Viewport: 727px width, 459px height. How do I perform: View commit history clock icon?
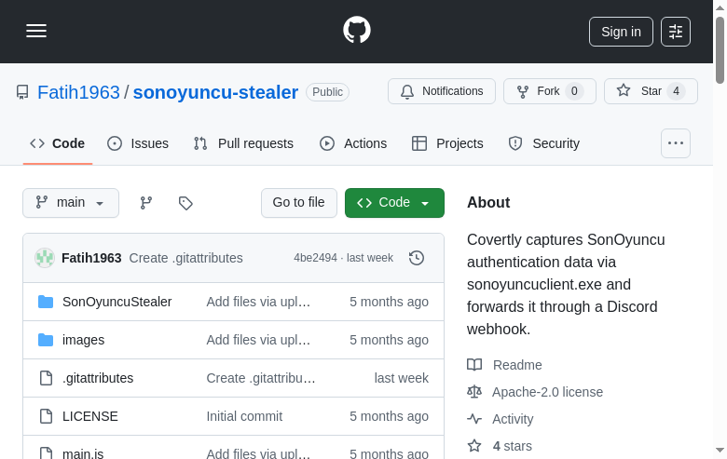417,258
